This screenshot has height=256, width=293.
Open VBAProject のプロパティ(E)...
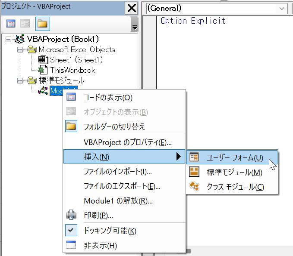124,142
